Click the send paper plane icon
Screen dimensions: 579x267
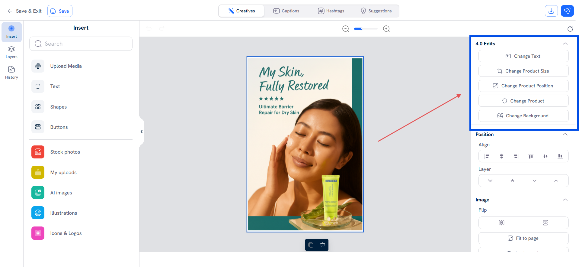click(x=567, y=11)
